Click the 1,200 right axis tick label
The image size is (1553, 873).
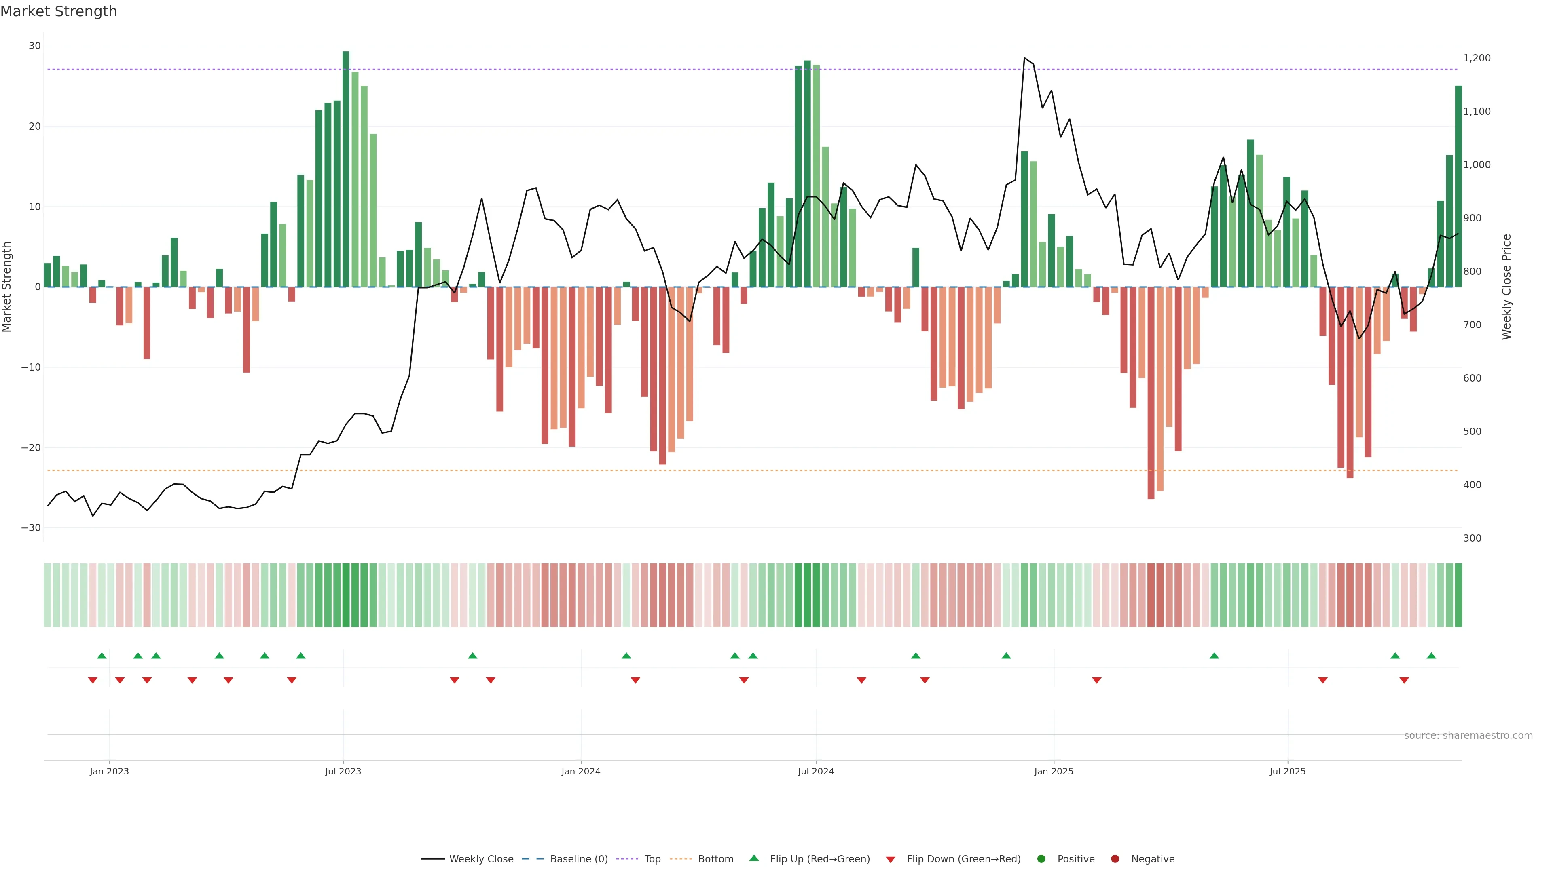point(1477,58)
